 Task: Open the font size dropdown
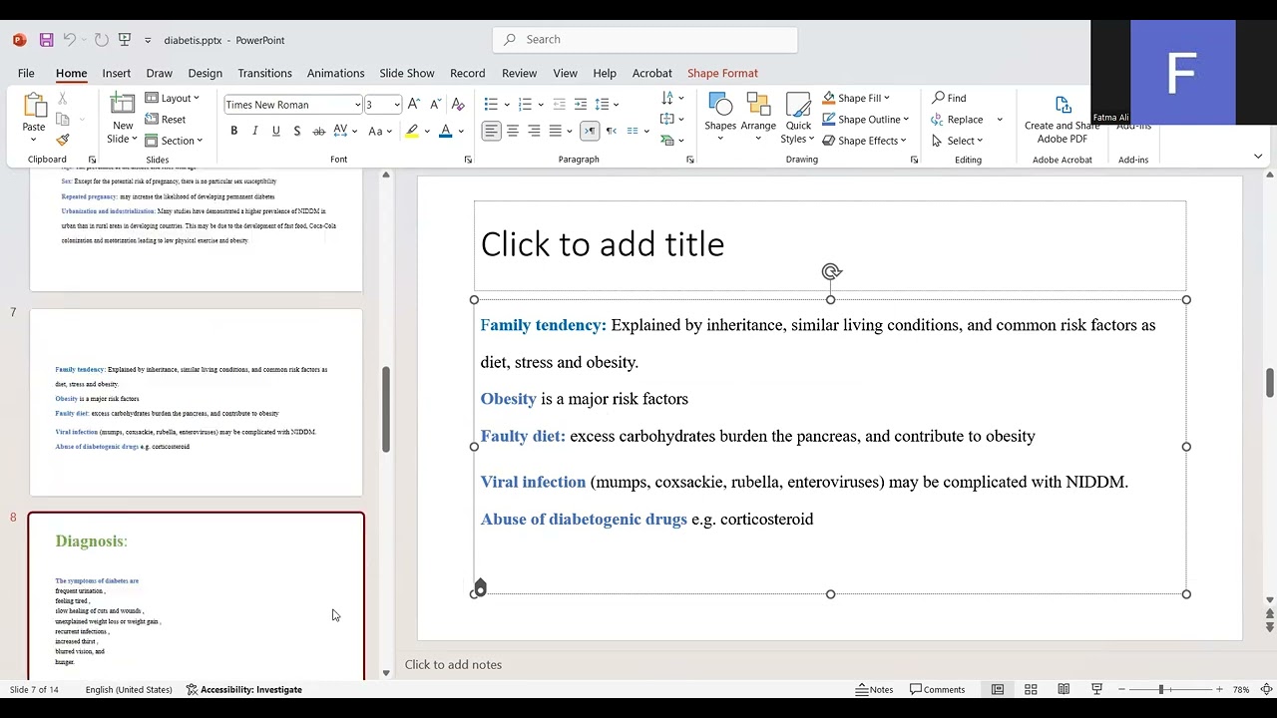tap(396, 105)
